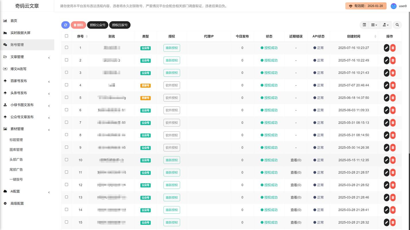Viewport: 410px width, 230px height.
Task: Click 查看(0) link in row 11
Action: pyautogui.click(x=296, y=172)
